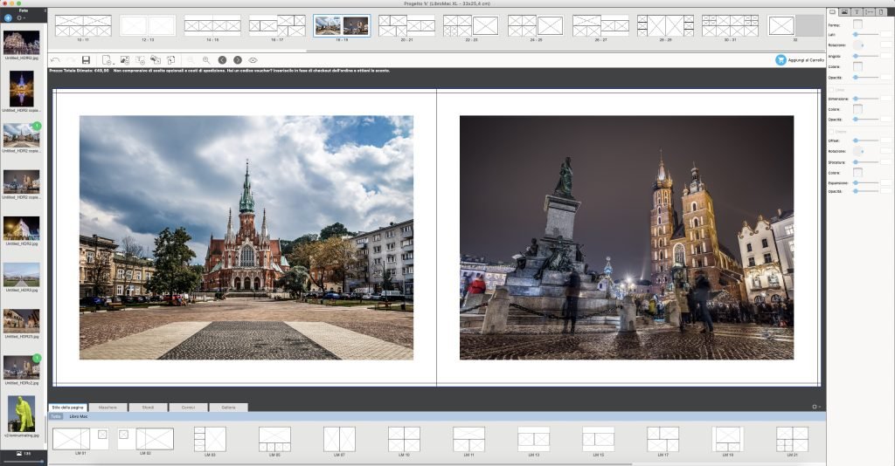Apply page layout LM 21
895x466 pixels.
coord(792,439)
